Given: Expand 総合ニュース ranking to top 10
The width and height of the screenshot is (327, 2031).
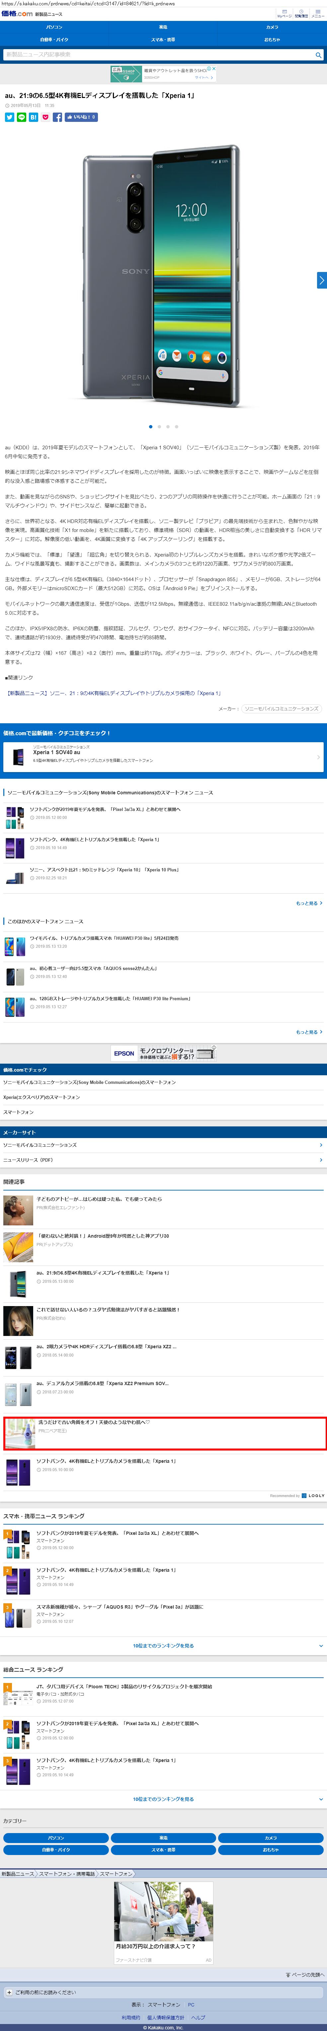Looking at the screenshot, I should click(x=163, y=1799).
